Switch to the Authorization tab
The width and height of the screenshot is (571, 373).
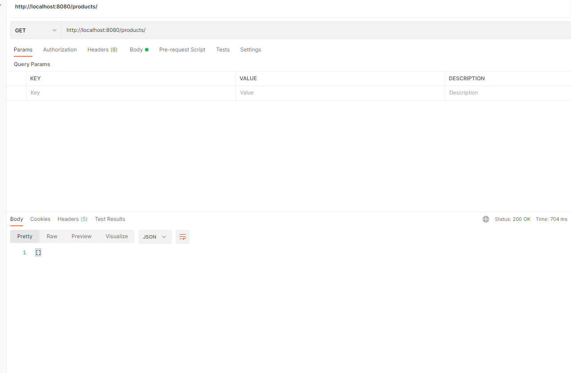[x=60, y=50]
